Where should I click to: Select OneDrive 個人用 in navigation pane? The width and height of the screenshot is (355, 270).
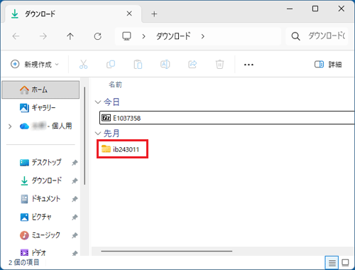(45, 126)
